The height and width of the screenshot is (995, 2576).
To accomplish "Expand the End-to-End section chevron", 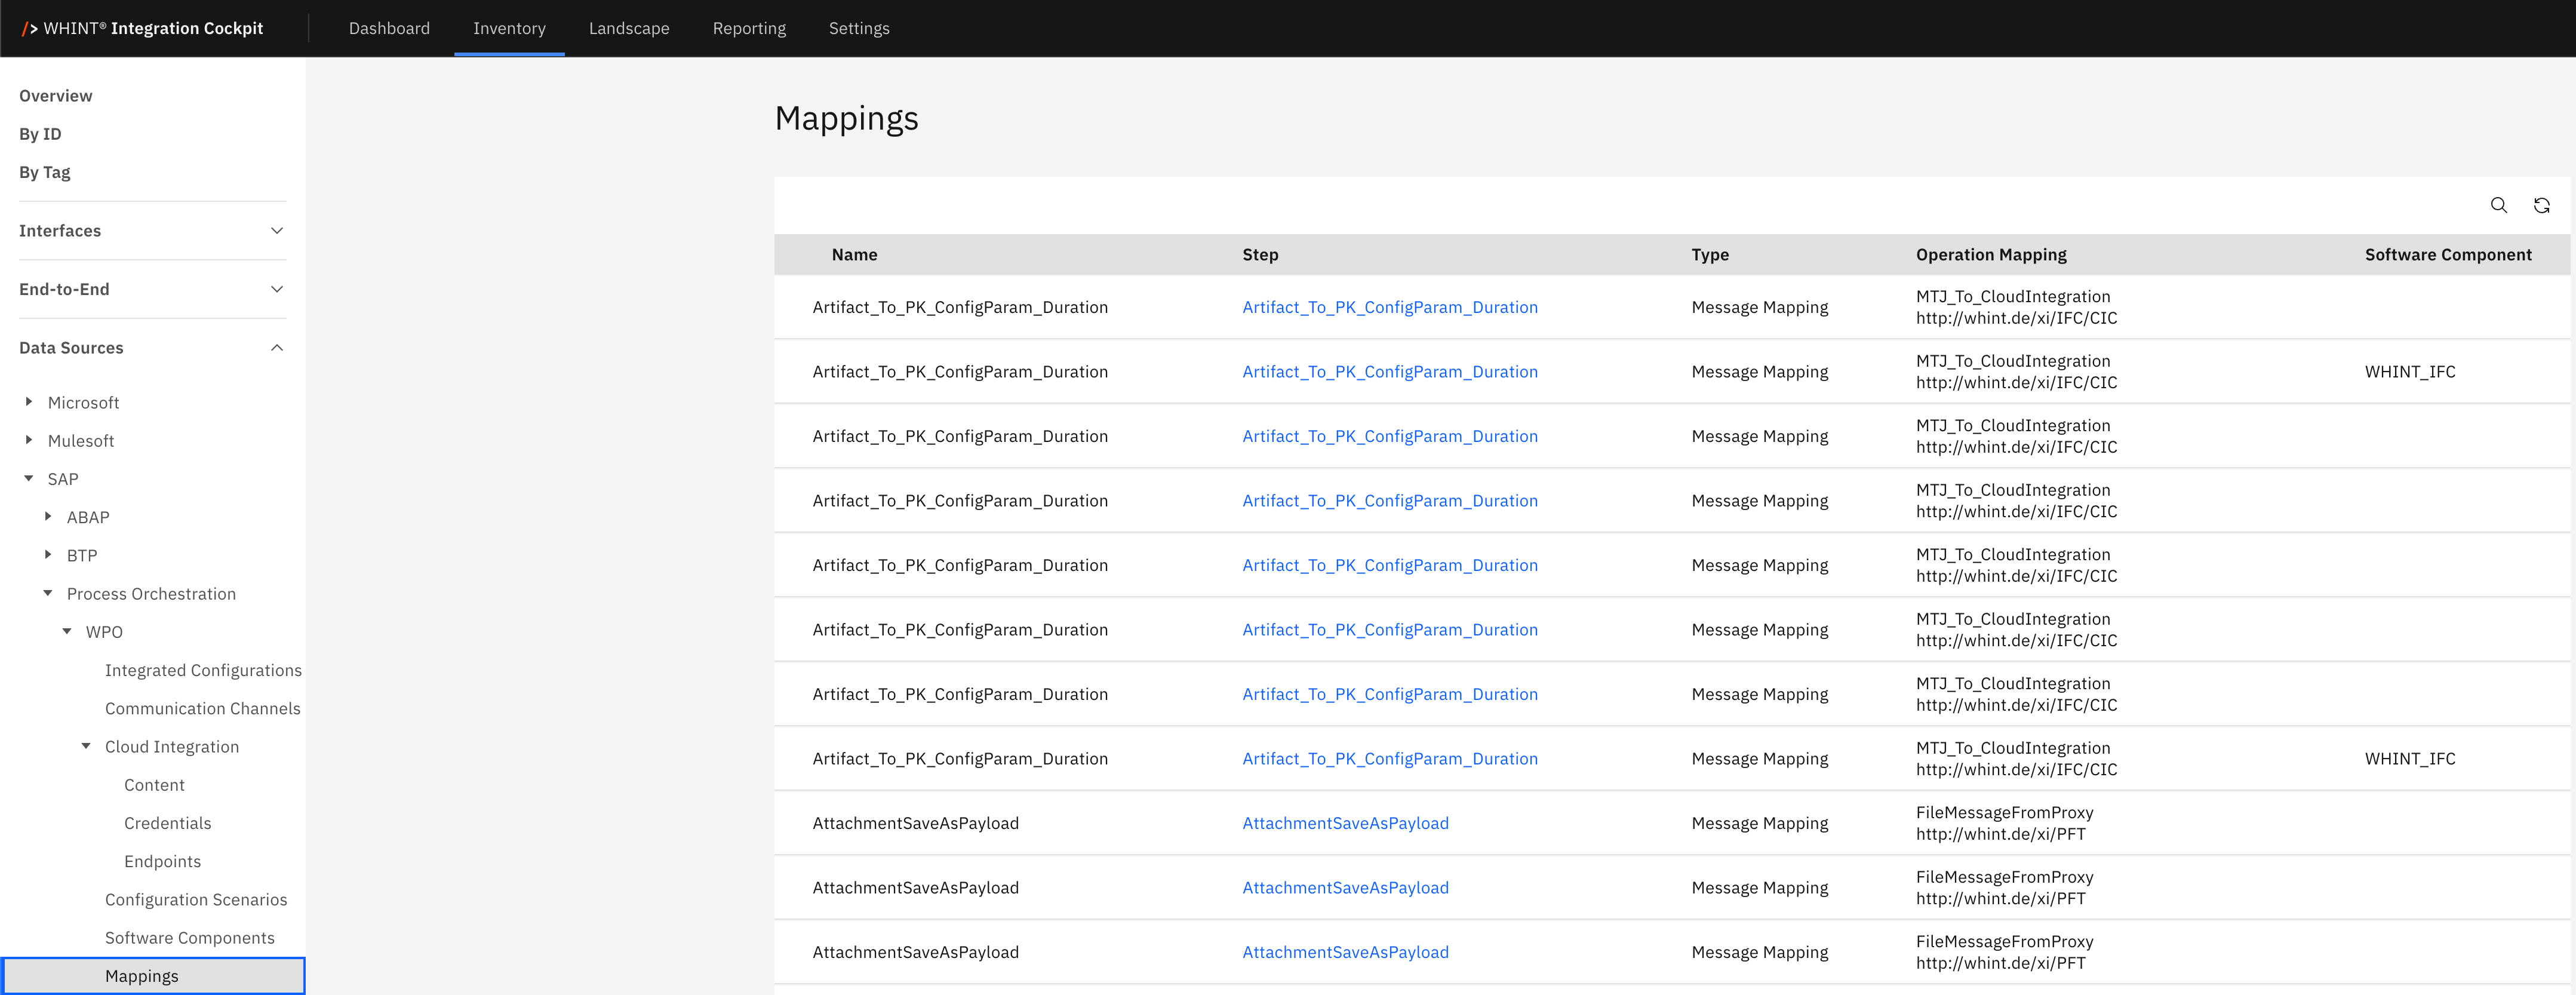I will (x=277, y=289).
